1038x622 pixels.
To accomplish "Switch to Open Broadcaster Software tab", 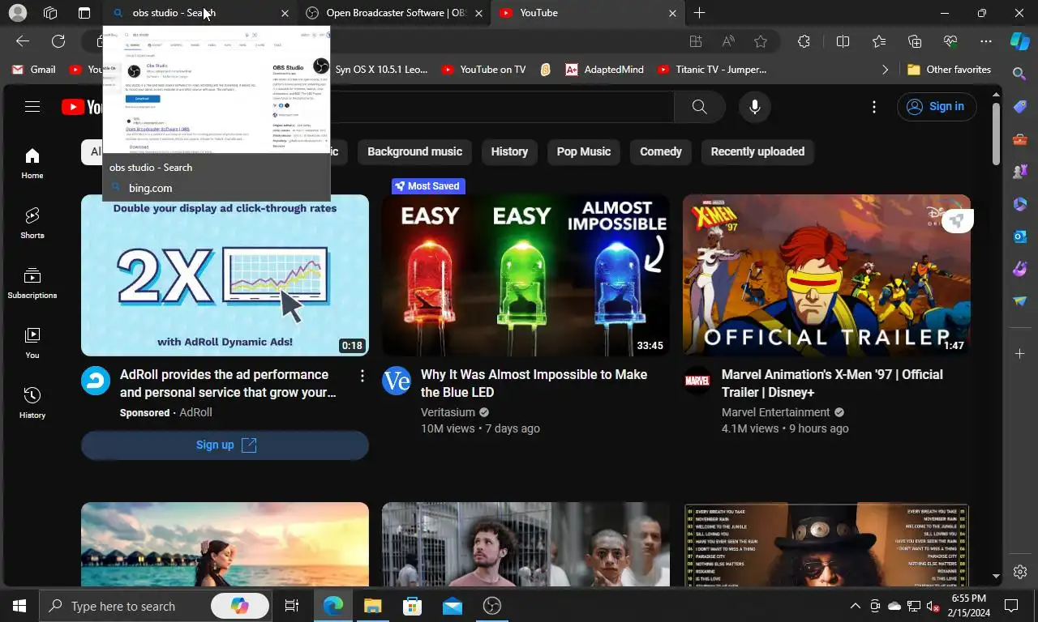I will [x=396, y=13].
